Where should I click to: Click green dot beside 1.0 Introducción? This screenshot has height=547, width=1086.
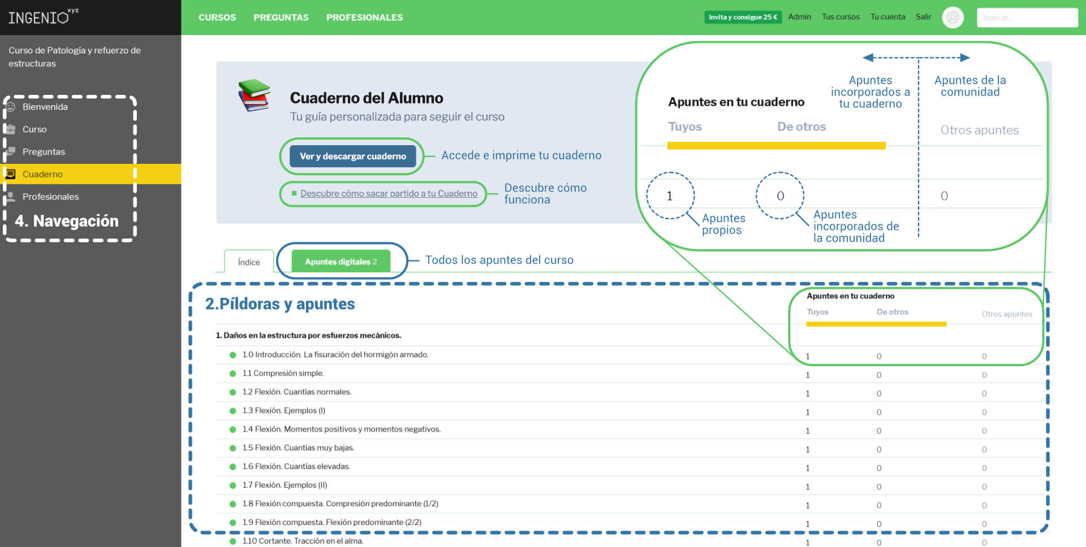[232, 355]
